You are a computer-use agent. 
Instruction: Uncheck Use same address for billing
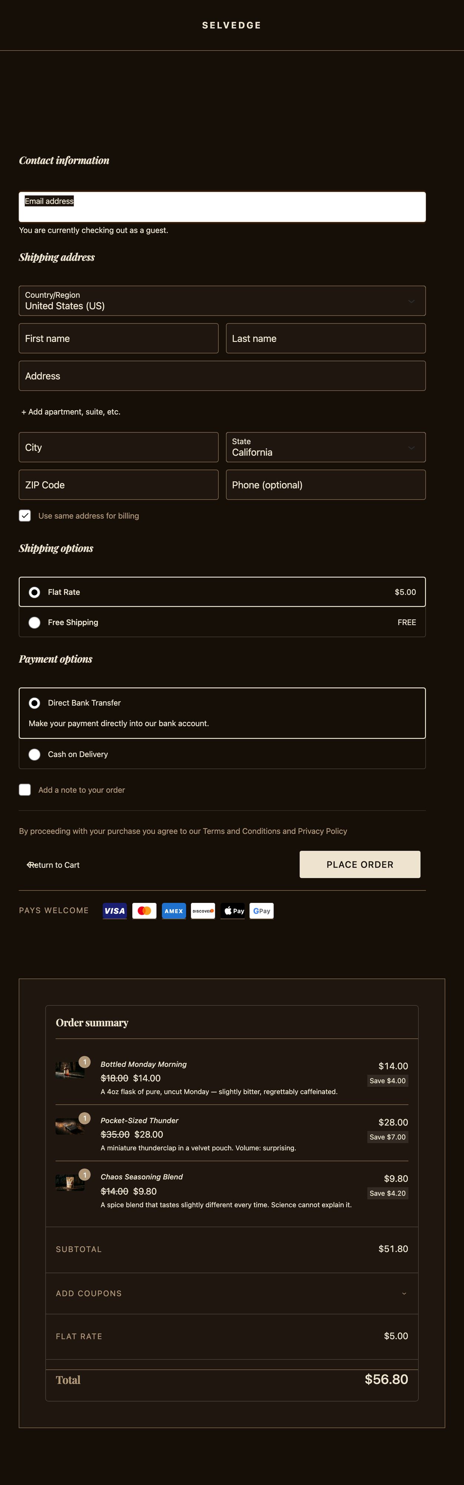coord(25,515)
